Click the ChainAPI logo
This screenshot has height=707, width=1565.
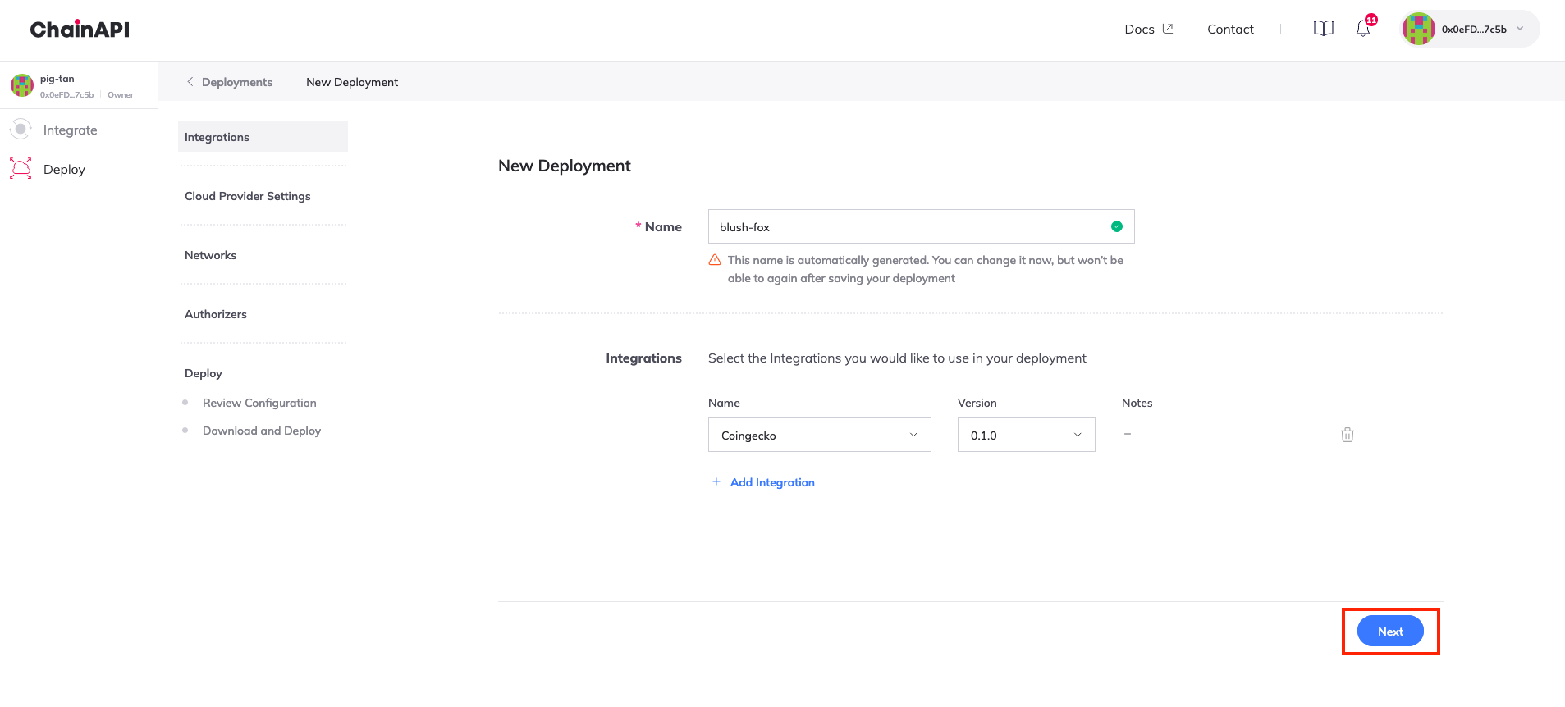pos(80,30)
